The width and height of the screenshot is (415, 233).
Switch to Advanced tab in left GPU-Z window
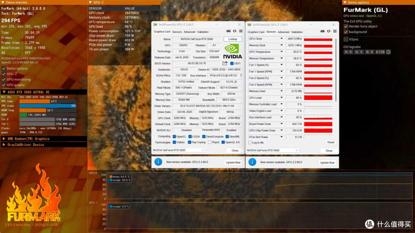189,32
